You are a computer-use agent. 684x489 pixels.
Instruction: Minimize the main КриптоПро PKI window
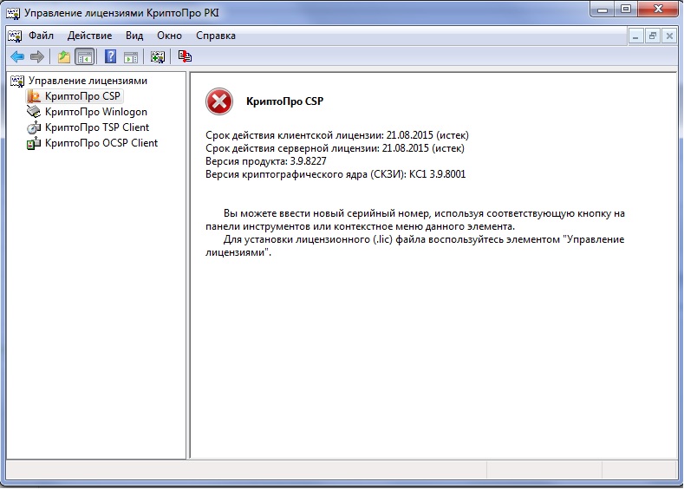click(603, 10)
